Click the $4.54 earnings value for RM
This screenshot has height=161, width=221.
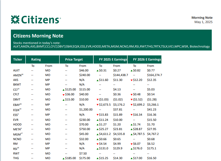click(x=103, y=144)
